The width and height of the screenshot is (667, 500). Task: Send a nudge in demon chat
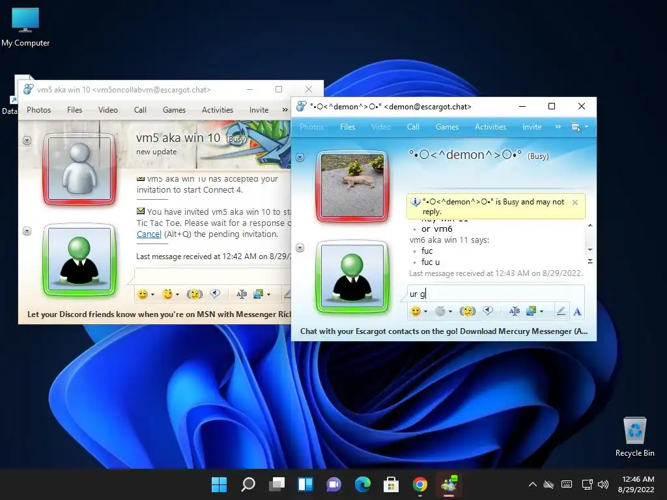[467, 311]
